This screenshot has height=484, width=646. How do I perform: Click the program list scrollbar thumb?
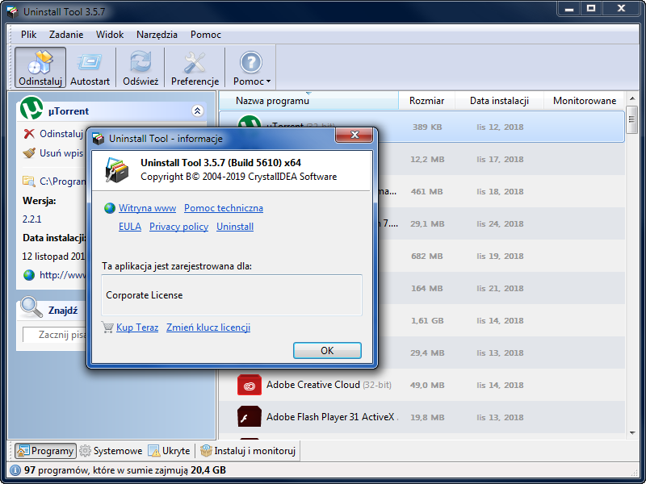coord(632,119)
